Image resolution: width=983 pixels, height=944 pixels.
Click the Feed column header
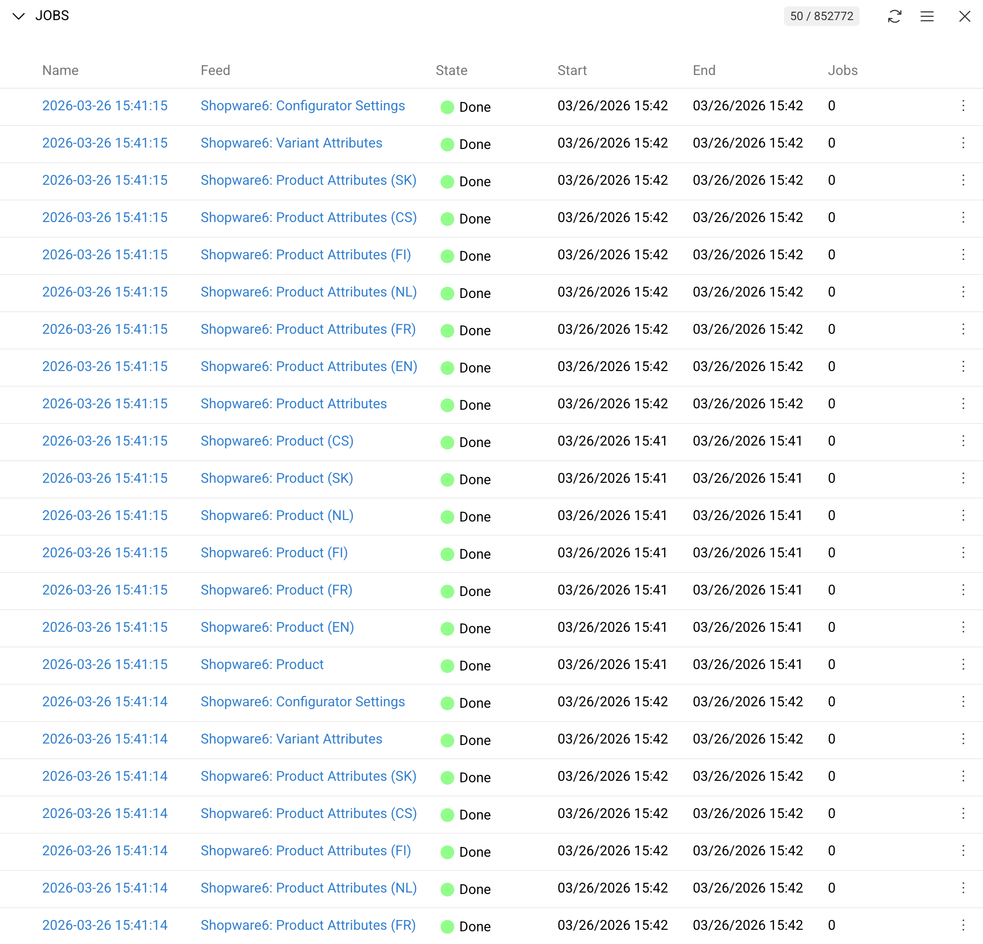[x=215, y=70]
